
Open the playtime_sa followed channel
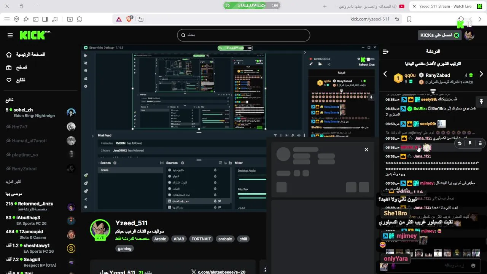point(40,155)
